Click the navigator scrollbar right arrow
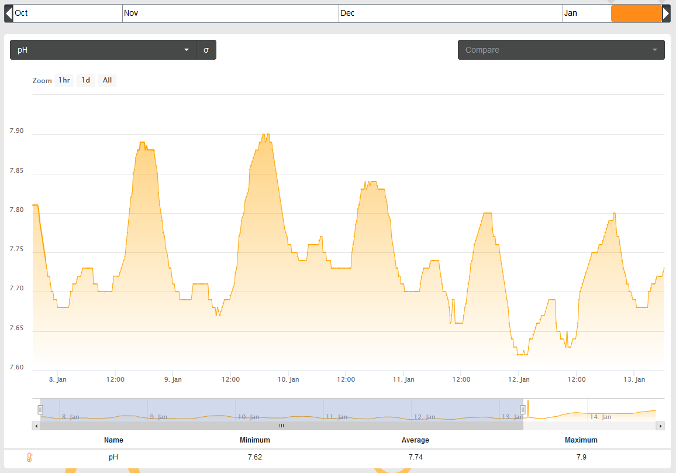The height and width of the screenshot is (473, 676). 660,426
